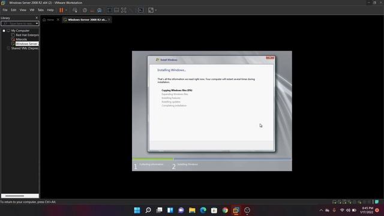Show hidden system tray icons chevron
The image size is (384, 216).
(321, 210)
